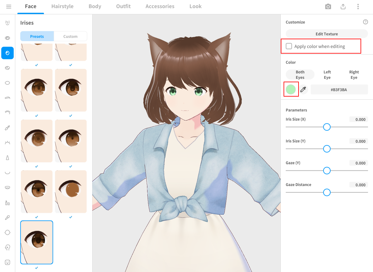Image resolution: width=373 pixels, height=272 pixels.
Task: Switch color target to Left Eye
Action: coord(327,75)
